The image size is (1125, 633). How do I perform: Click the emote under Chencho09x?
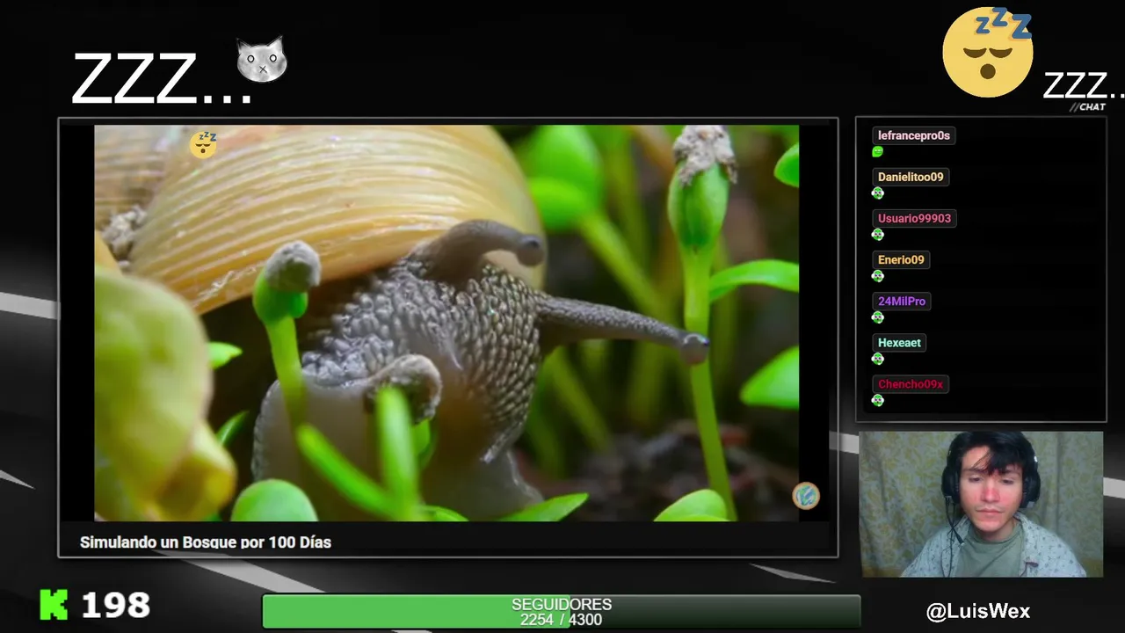(x=877, y=400)
